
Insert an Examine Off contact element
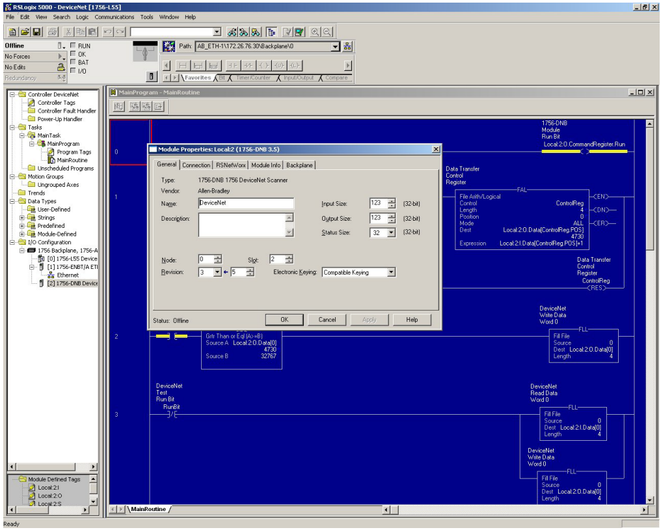tap(249, 65)
